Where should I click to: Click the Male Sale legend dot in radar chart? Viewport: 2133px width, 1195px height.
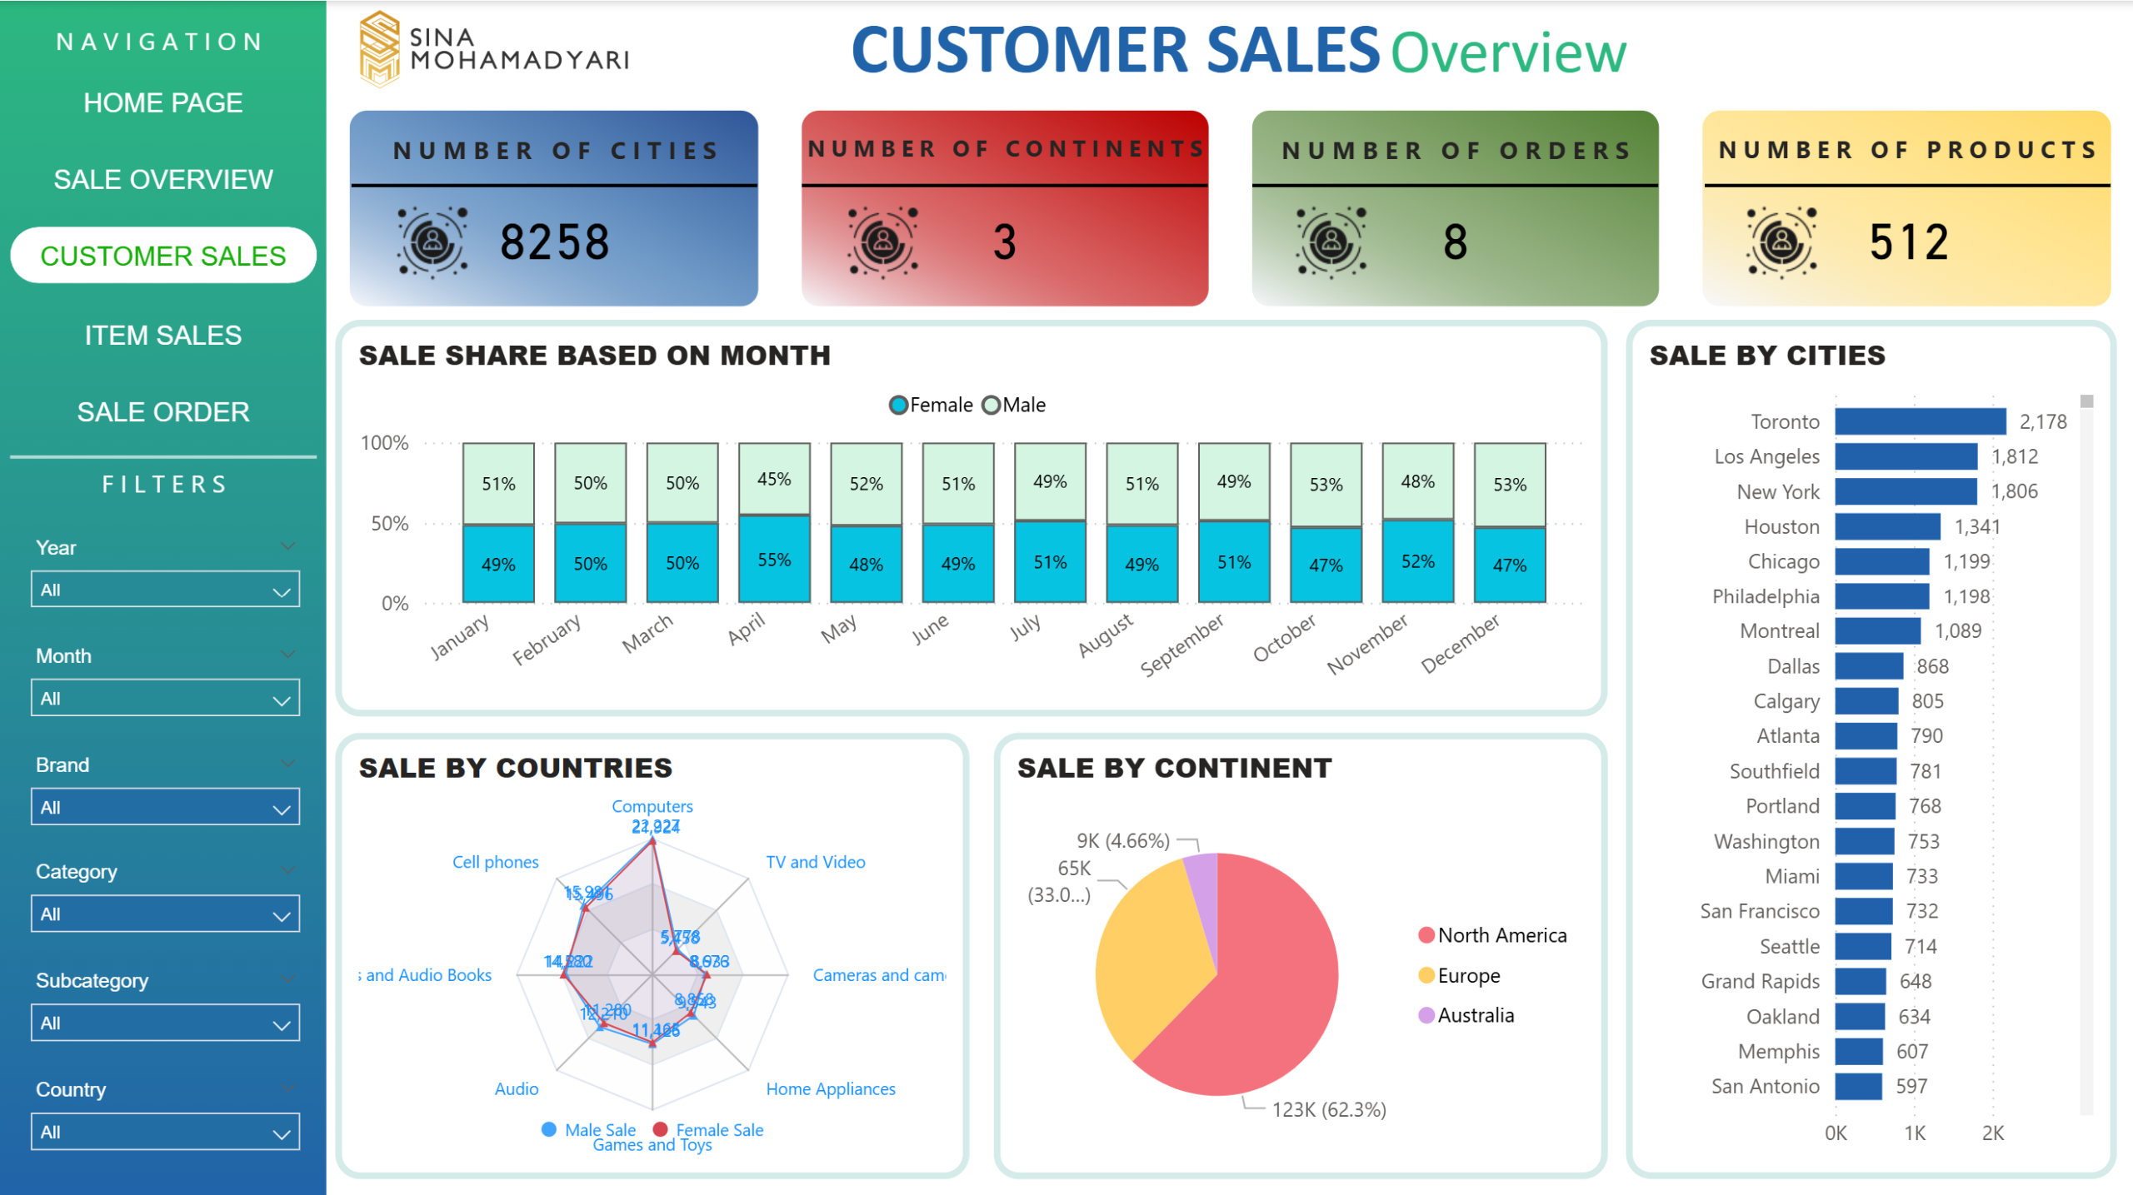tap(549, 1129)
